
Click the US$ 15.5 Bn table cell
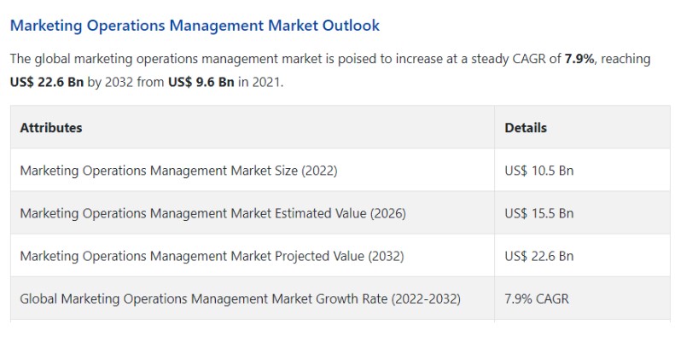[538, 213]
